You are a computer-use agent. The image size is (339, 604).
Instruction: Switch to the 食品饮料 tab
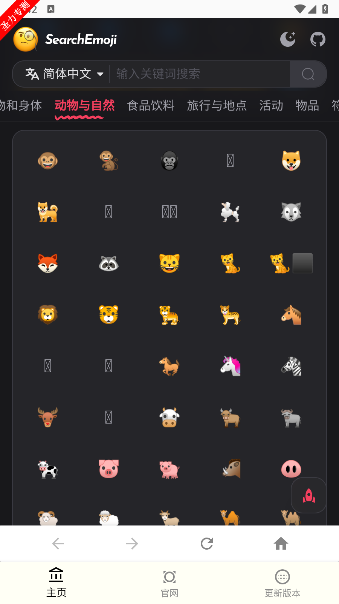tap(151, 105)
